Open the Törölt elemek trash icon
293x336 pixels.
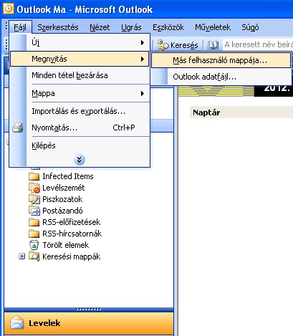(34, 245)
